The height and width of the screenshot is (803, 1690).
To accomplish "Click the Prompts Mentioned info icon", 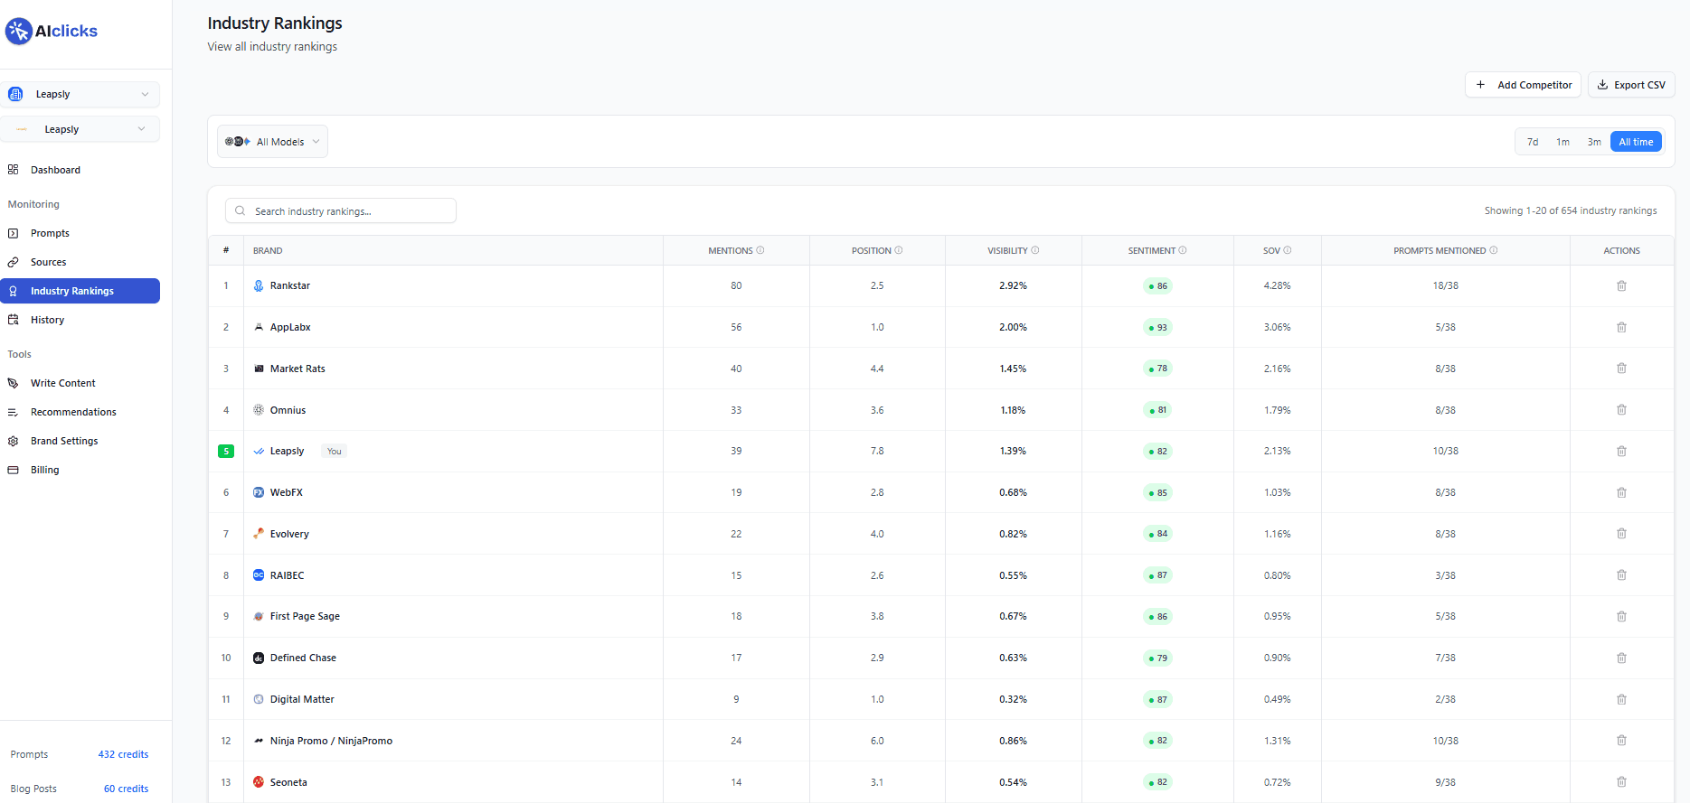I will (1494, 250).
